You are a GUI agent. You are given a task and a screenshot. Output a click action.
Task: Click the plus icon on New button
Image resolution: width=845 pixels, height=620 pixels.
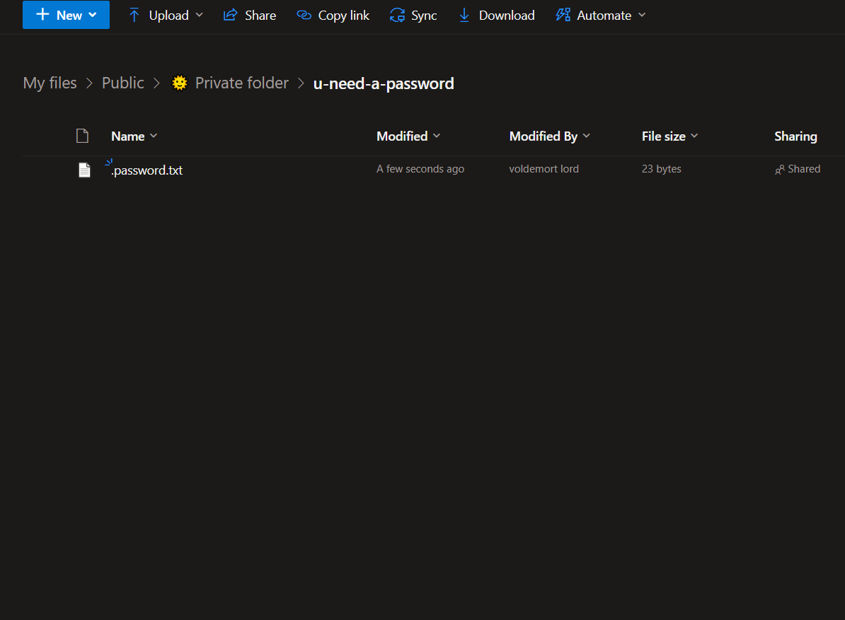pyautogui.click(x=42, y=15)
